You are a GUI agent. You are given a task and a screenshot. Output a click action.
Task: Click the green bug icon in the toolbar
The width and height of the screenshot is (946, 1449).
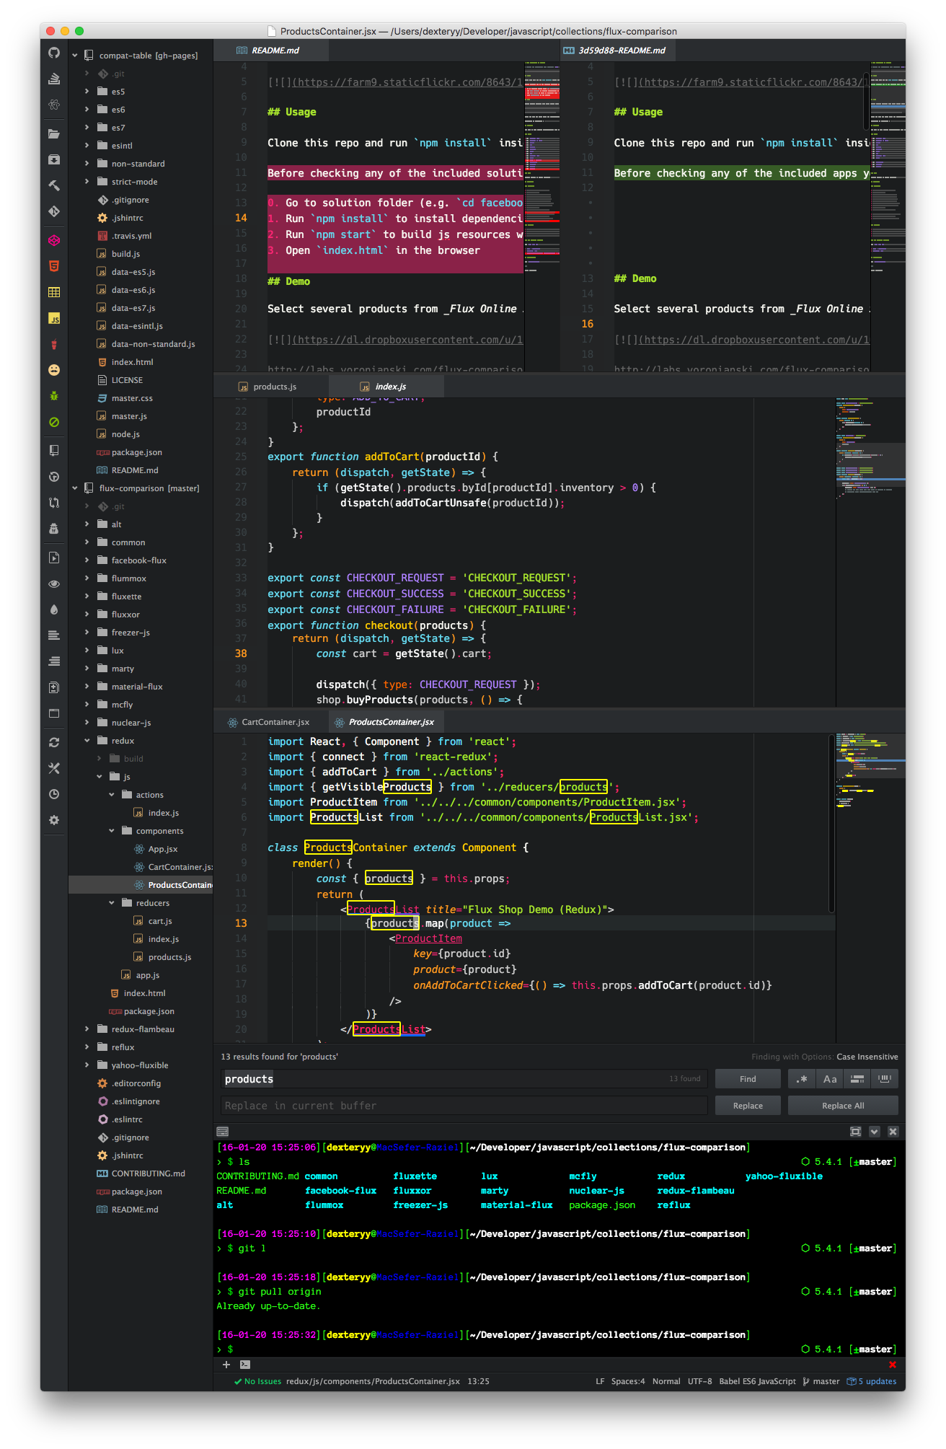click(x=54, y=396)
